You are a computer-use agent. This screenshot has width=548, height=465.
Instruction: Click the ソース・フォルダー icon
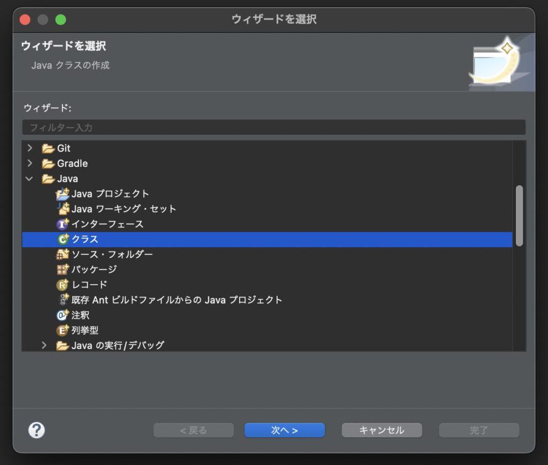tap(62, 254)
